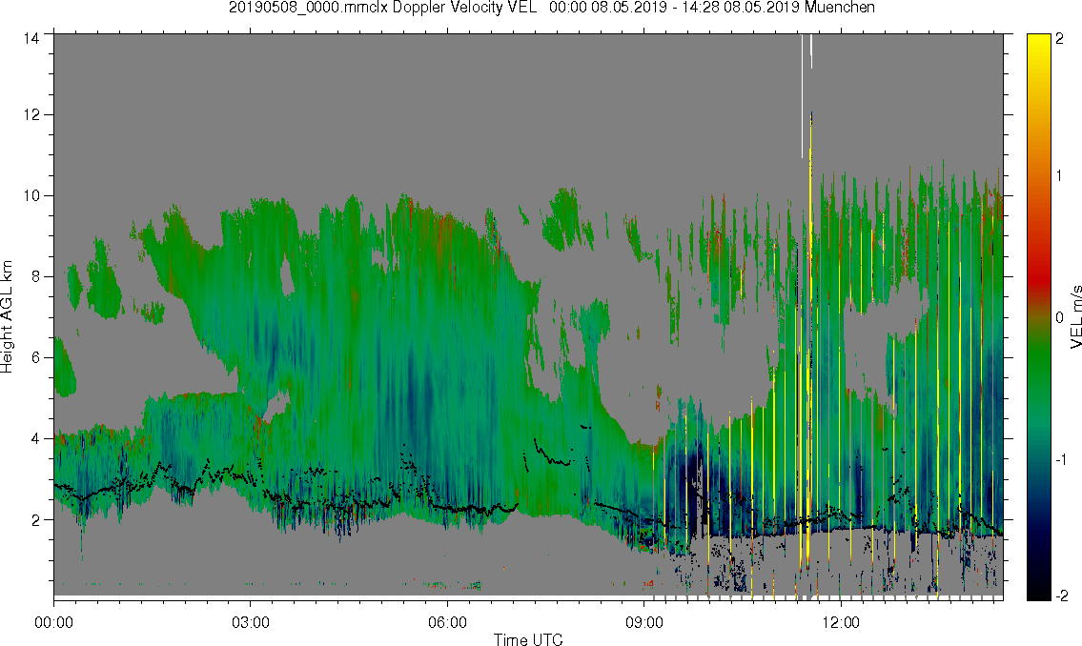Click the '09:00' time tick label
This screenshot has width=1082, height=646.
[x=644, y=622]
